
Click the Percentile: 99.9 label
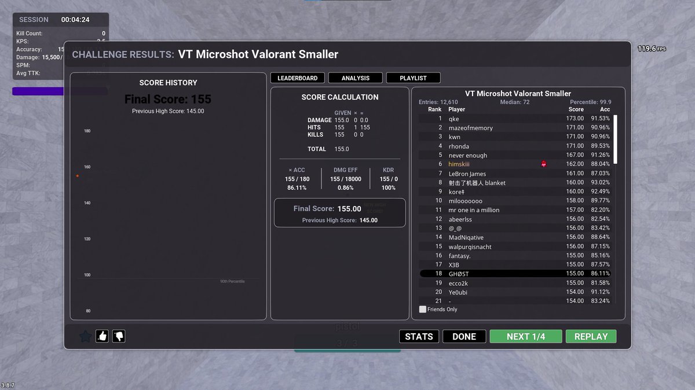click(590, 102)
